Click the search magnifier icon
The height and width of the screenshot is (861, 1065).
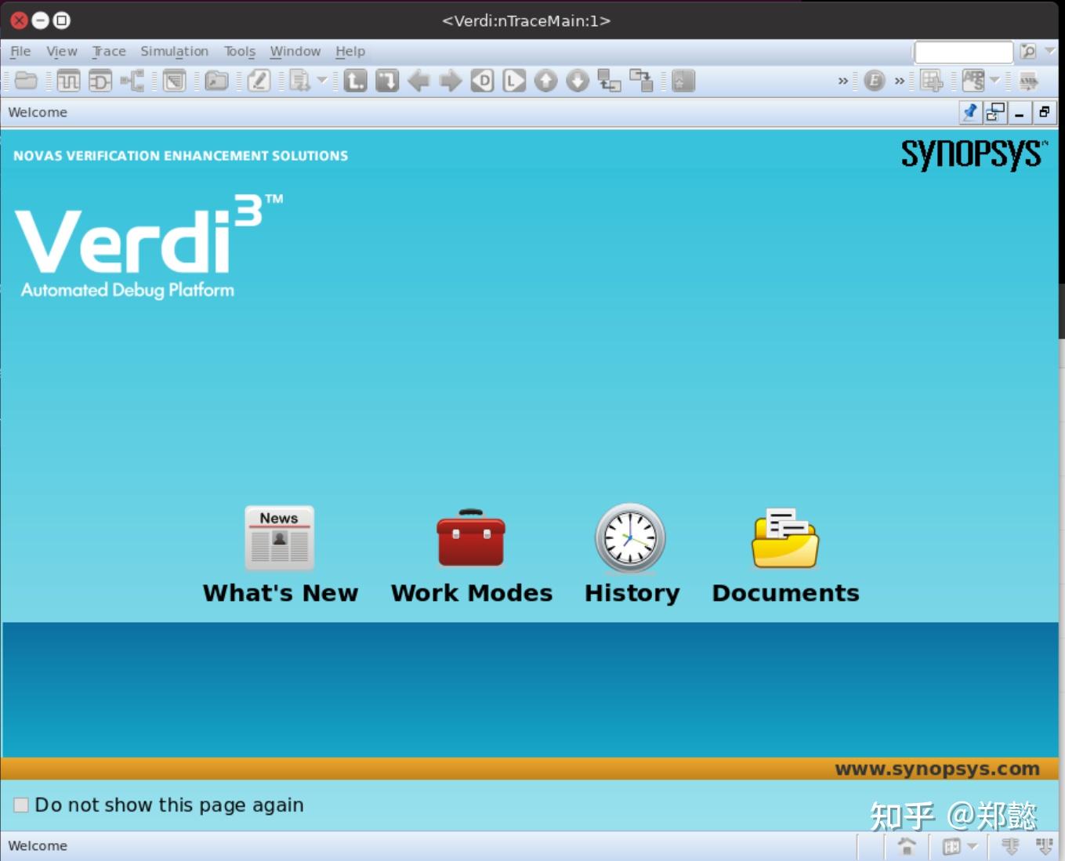pos(1028,52)
